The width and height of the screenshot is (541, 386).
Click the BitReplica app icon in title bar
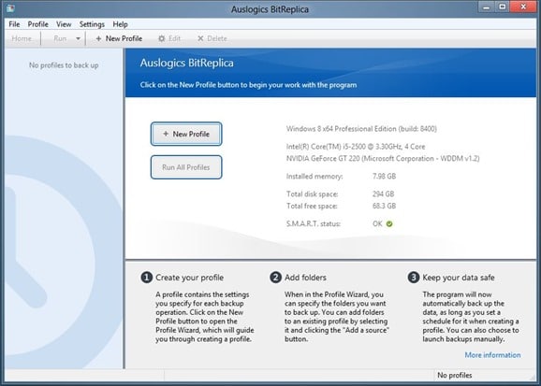[10, 8]
